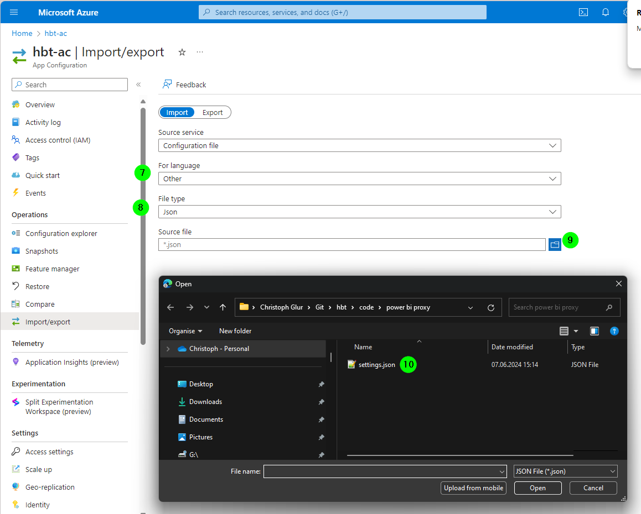Favorite hbt-ac with the star icon

(182, 53)
